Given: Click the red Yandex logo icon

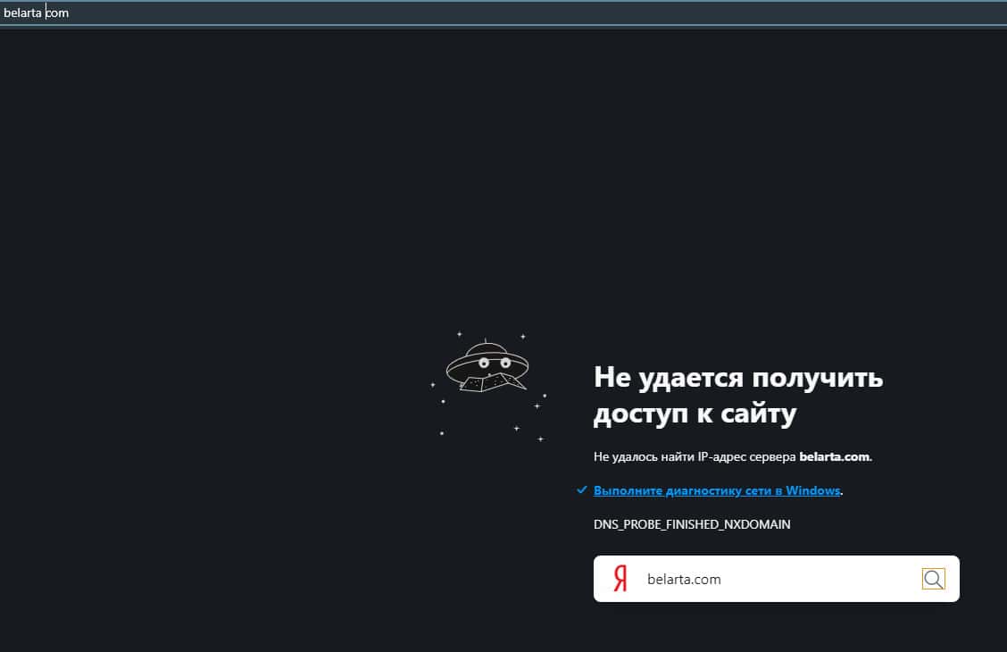Looking at the screenshot, I should [x=620, y=579].
